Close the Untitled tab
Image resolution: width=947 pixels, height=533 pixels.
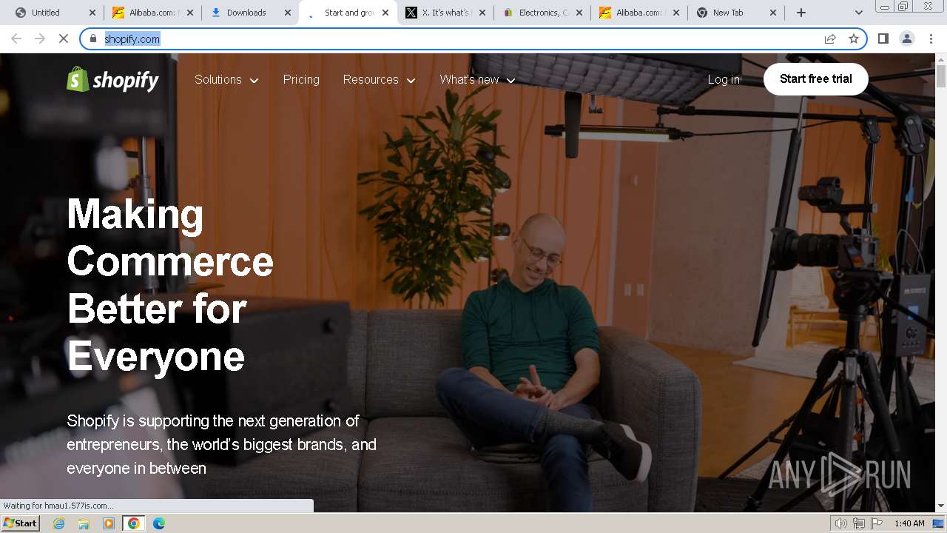tap(92, 13)
